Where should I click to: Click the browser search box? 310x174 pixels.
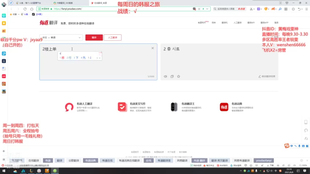click(x=229, y=9)
